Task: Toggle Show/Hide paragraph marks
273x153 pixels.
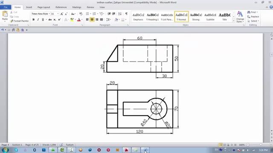Action: [126, 14]
